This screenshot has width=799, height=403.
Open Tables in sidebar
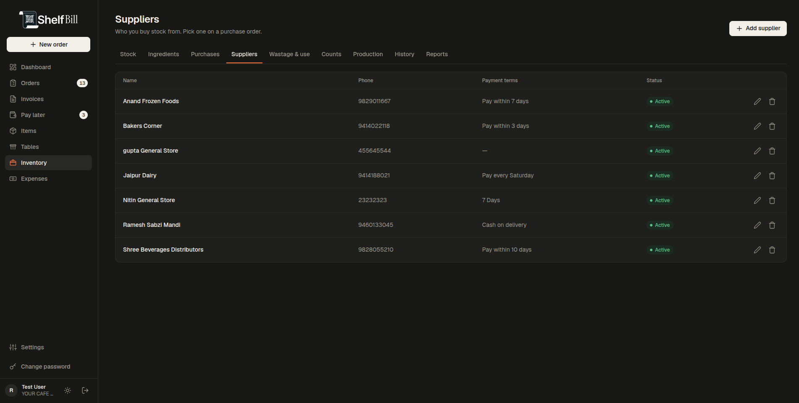coord(48,147)
